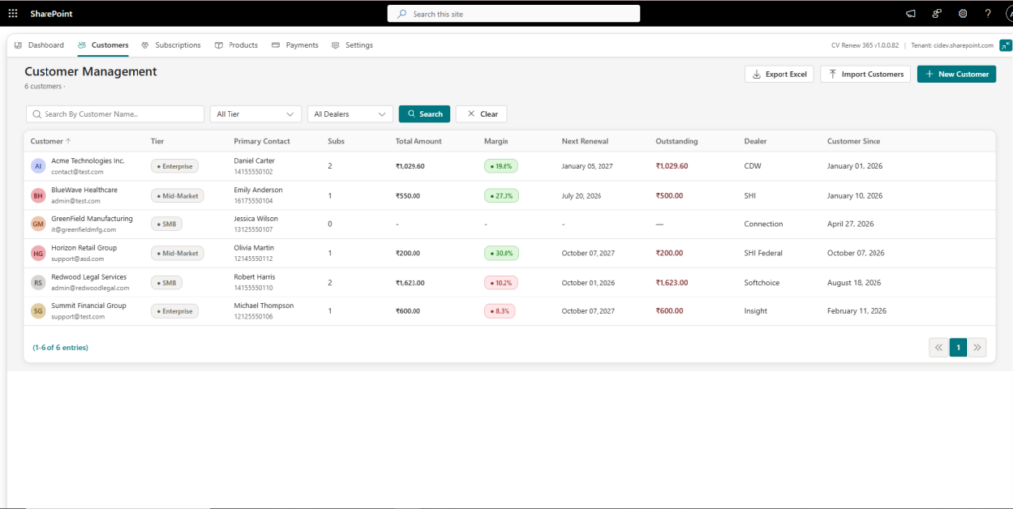Click the Import Customers button
The height and width of the screenshot is (509, 1013).
click(866, 74)
